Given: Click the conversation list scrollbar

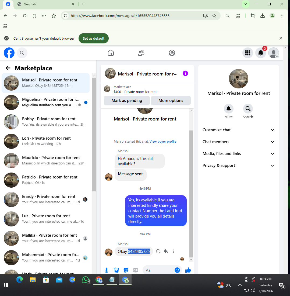Looking at the screenshot, I should coord(94,135).
